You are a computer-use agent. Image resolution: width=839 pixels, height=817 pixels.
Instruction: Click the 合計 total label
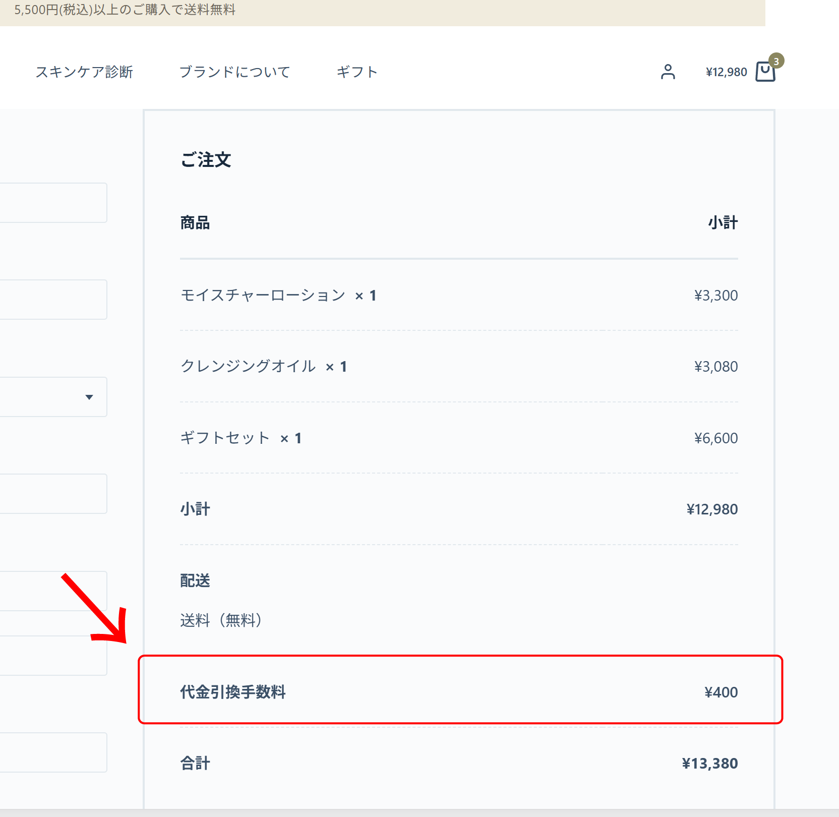point(195,764)
